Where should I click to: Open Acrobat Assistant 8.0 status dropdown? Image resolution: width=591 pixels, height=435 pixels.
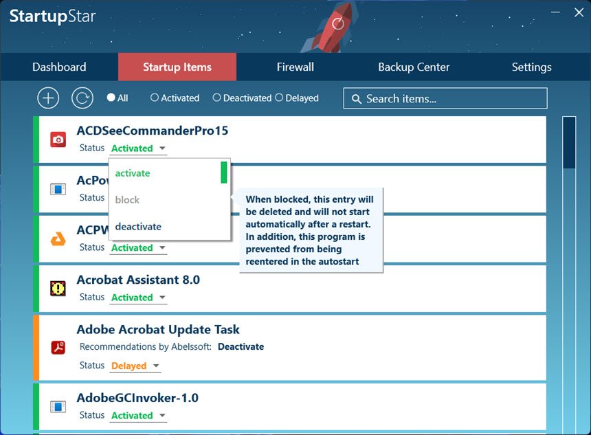(x=138, y=298)
